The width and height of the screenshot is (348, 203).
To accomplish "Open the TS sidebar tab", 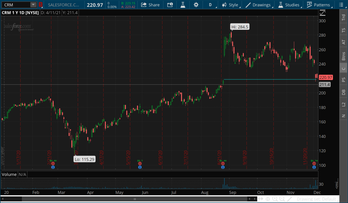I will point(344,30).
